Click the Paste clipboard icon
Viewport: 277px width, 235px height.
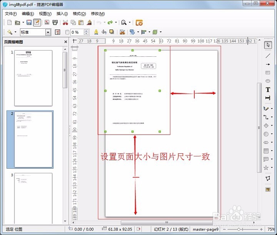click(x=81, y=23)
